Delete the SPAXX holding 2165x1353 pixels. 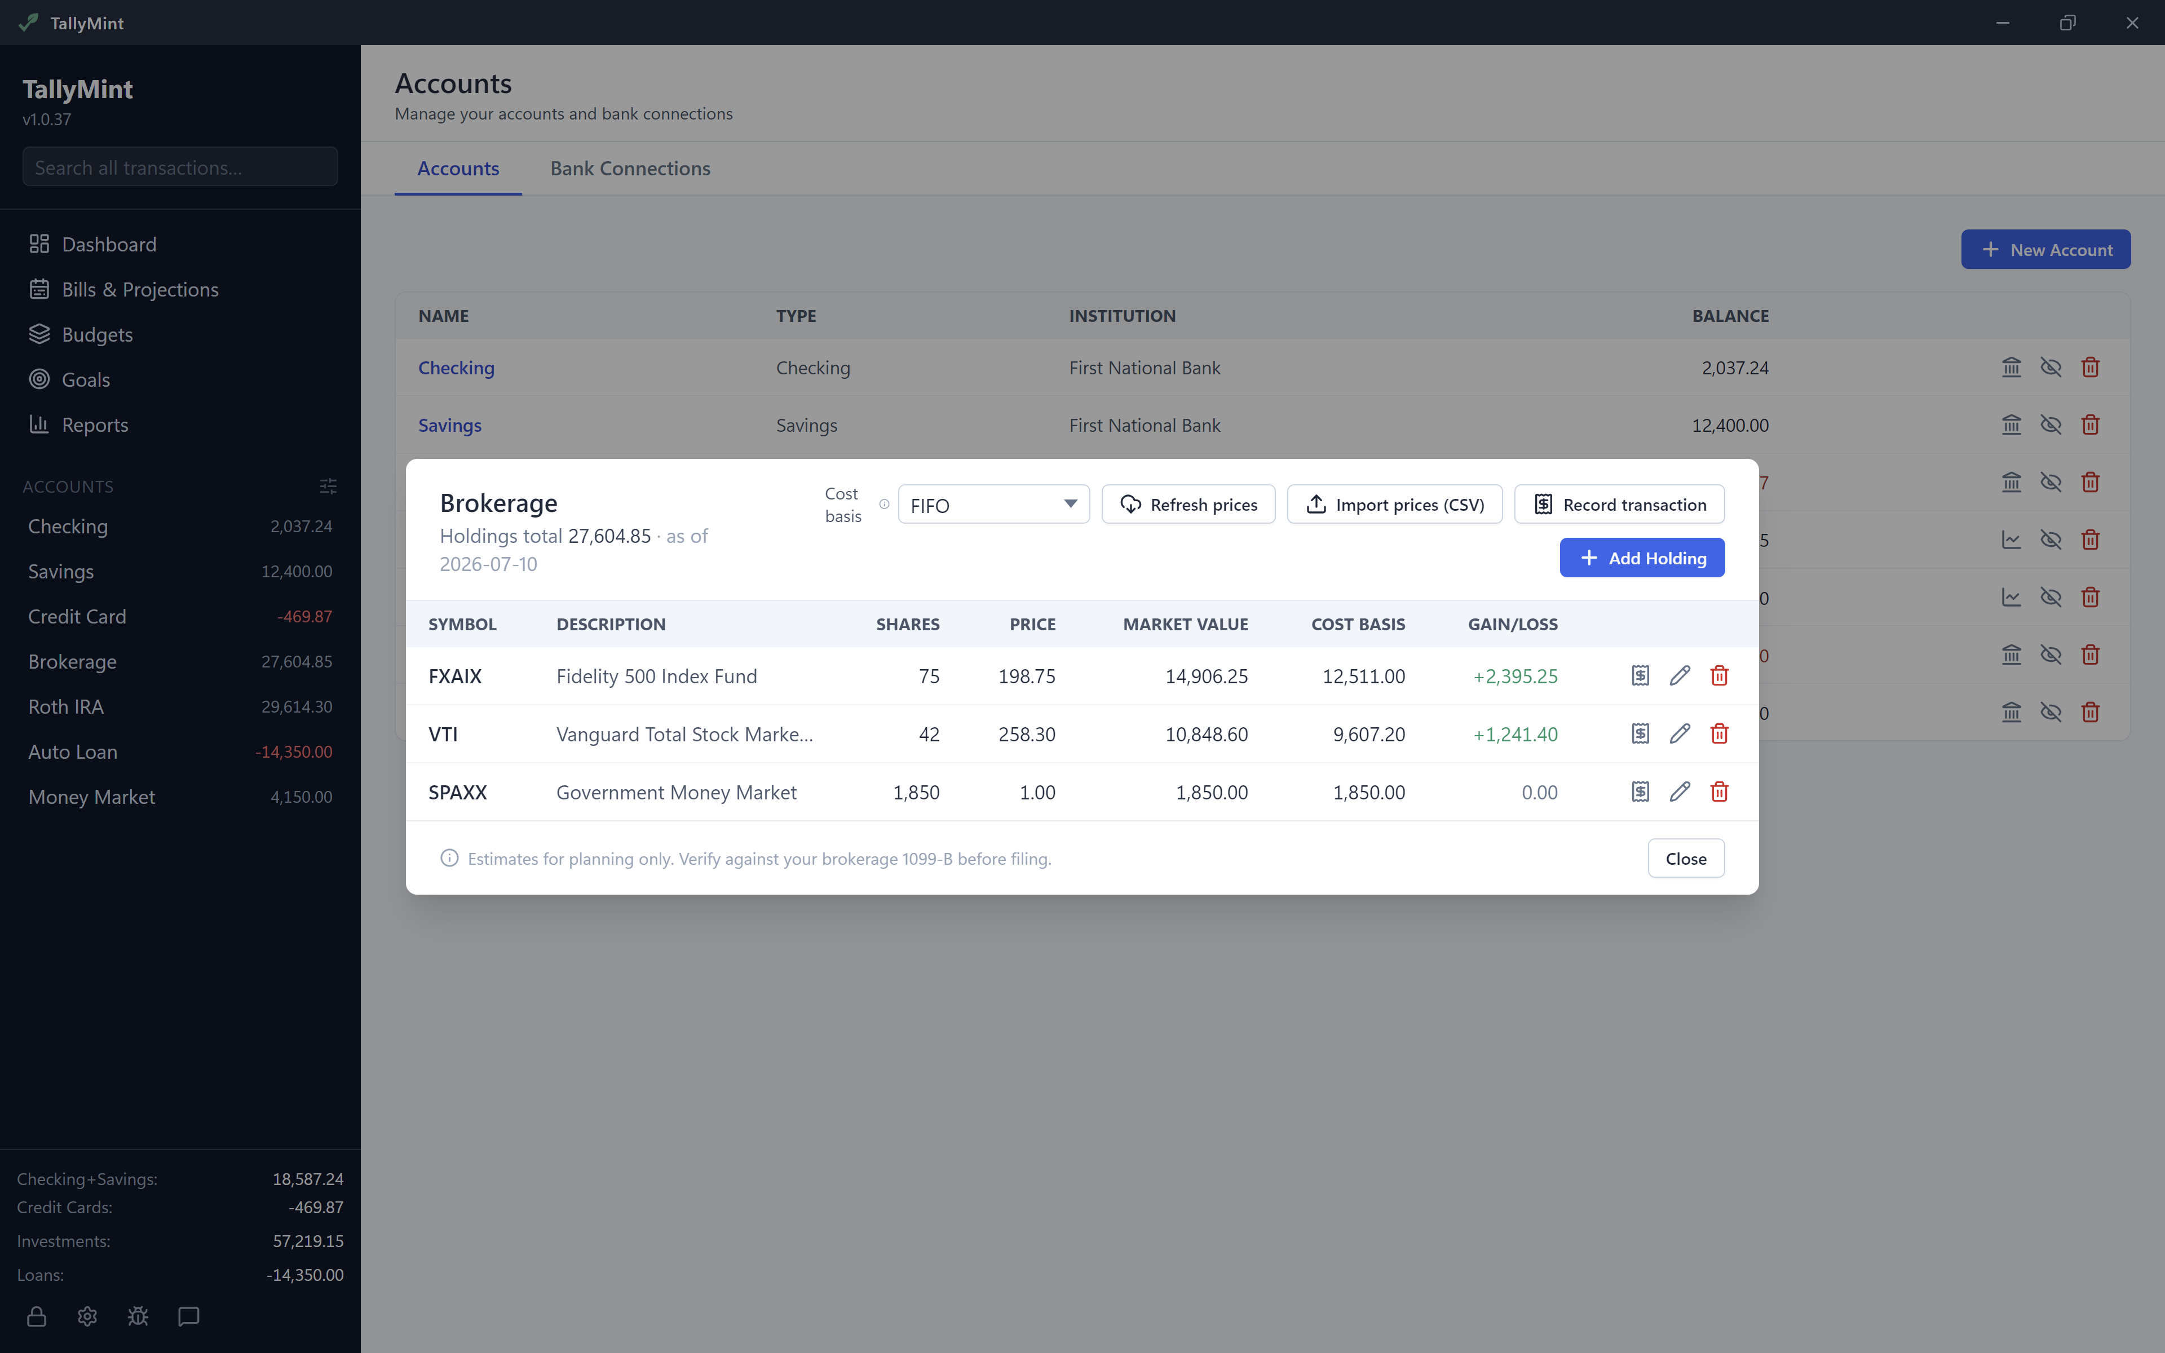[1718, 792]
